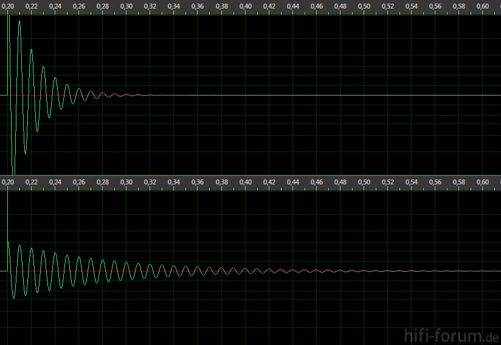The image size is (501, 345).
Task: Click 0,40 on the upper time ruler
Action: (x=246, y=6)
